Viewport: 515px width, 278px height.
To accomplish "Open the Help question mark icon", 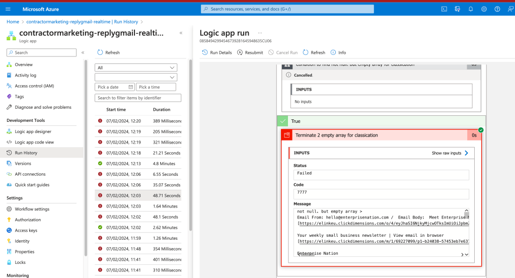I will pyautogui.click(x=497, y=9).
